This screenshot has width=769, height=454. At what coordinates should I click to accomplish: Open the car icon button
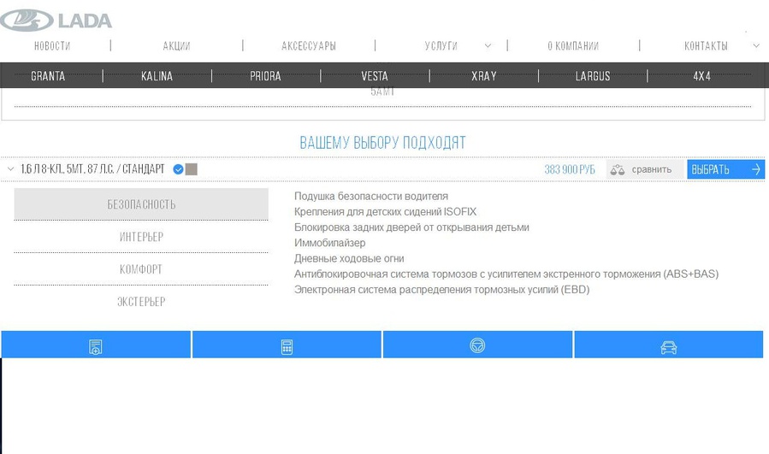pyautogui.click(x=668, y=345)
